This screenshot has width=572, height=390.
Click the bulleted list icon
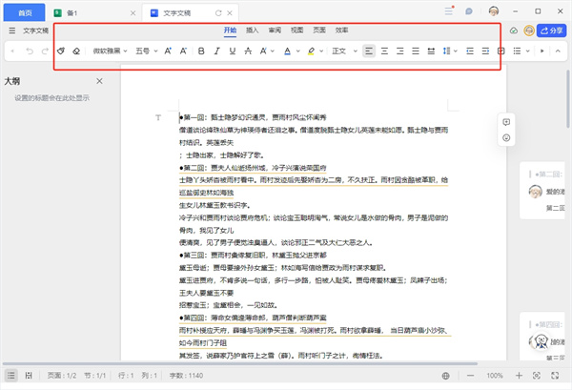coord(517,51)
